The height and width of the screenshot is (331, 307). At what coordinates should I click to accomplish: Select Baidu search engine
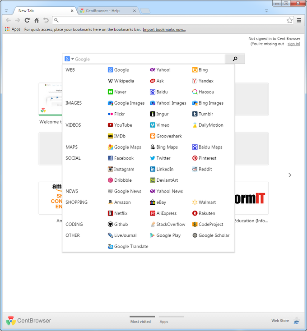point(158,92)
